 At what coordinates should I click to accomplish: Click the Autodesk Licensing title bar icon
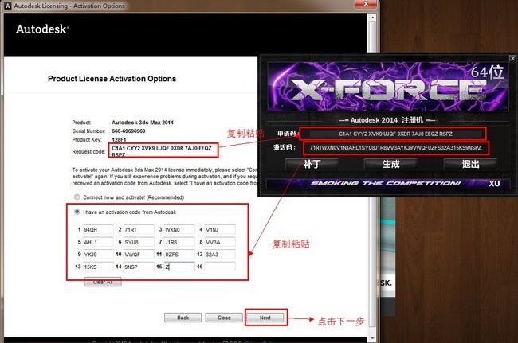tap(8, 6)
